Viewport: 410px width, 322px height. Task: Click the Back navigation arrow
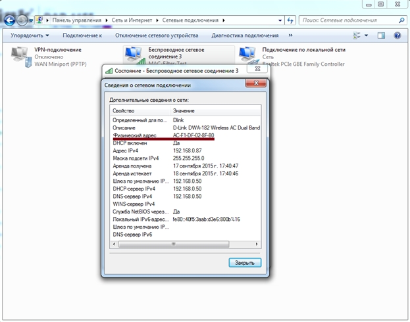coord(9,21)
